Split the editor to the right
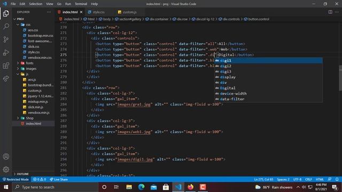Viewport: 342px width, 192px height. (330, 12)
